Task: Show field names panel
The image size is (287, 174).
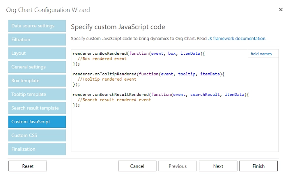Action: pyautogui.click(x=263, y=54)
